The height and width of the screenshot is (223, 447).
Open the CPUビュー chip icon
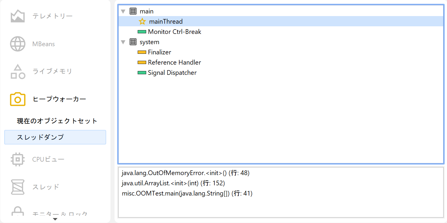[x=18, y=159]
